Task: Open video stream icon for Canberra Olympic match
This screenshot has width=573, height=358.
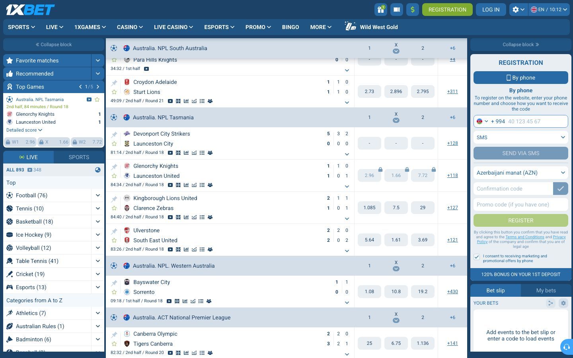Action: click(x=170, y=353)
